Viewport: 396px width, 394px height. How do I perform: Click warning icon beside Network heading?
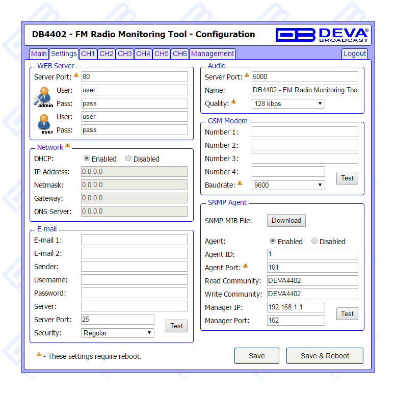[68, 146]
